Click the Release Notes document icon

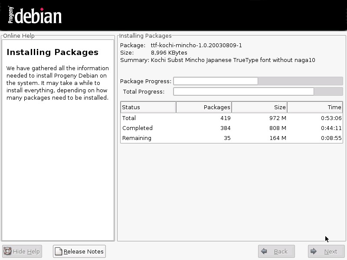click(x=59, y=251)
